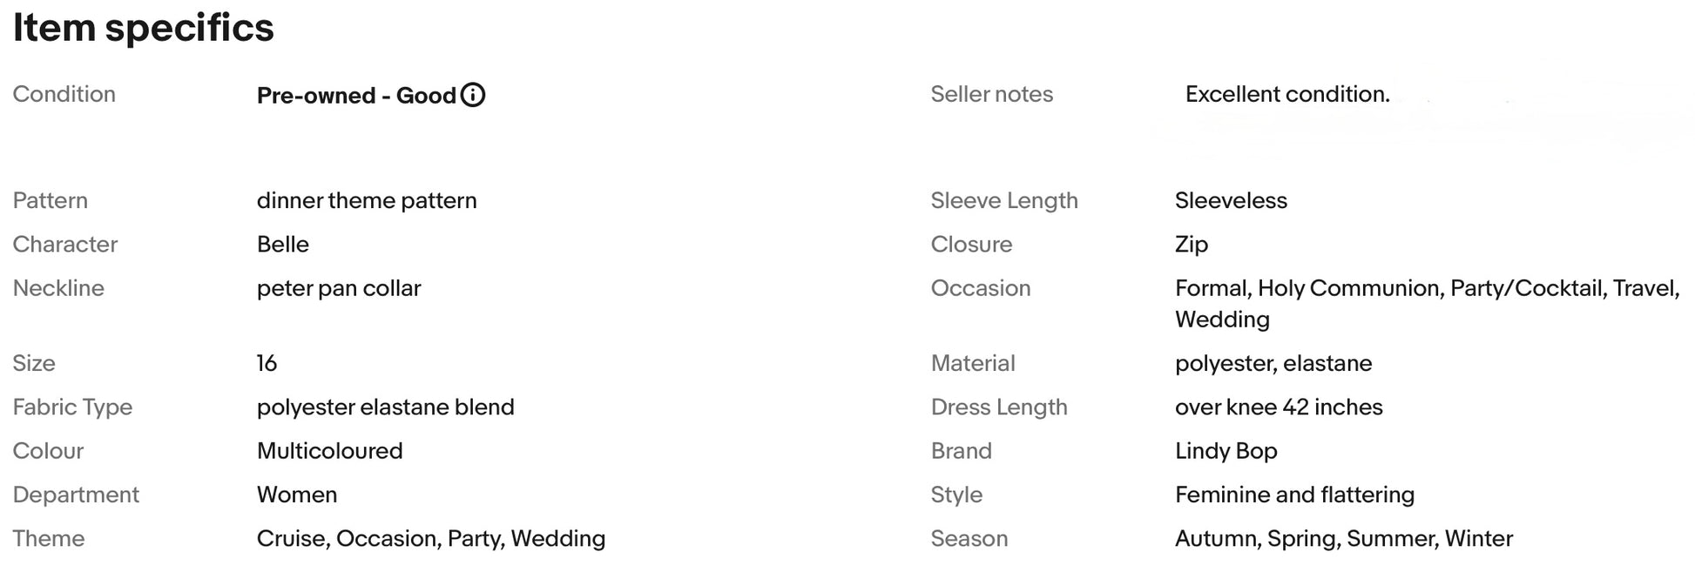Viewport: 1695px width, 572px height.
Task: Click the Belle character value
Action: pyautogui.click(x=283, y=245)
